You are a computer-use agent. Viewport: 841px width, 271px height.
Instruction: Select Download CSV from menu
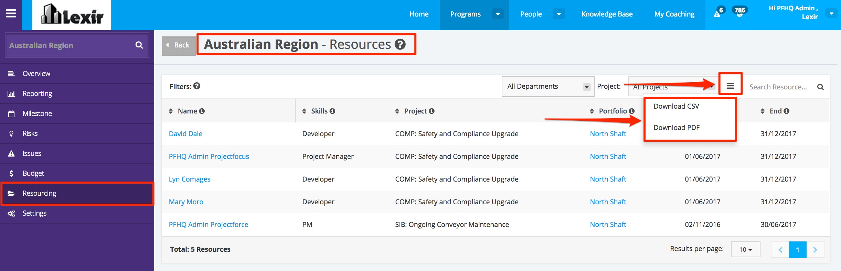[x=676, y=106]
